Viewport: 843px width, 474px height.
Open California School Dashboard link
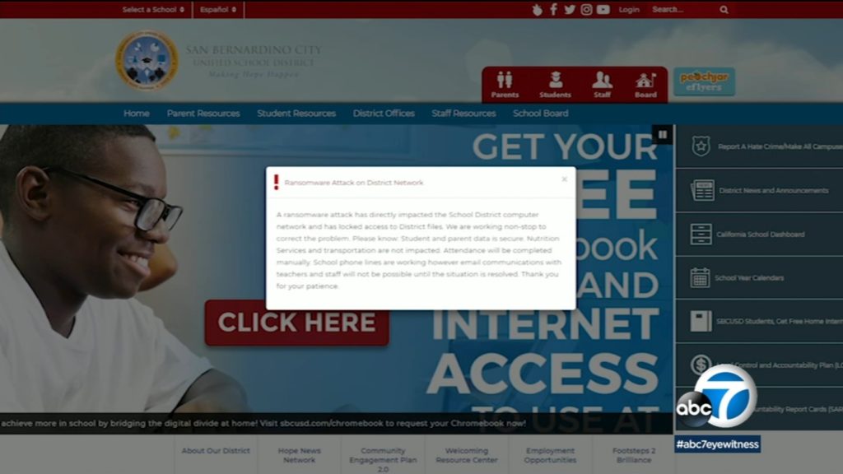click(761, 235)
